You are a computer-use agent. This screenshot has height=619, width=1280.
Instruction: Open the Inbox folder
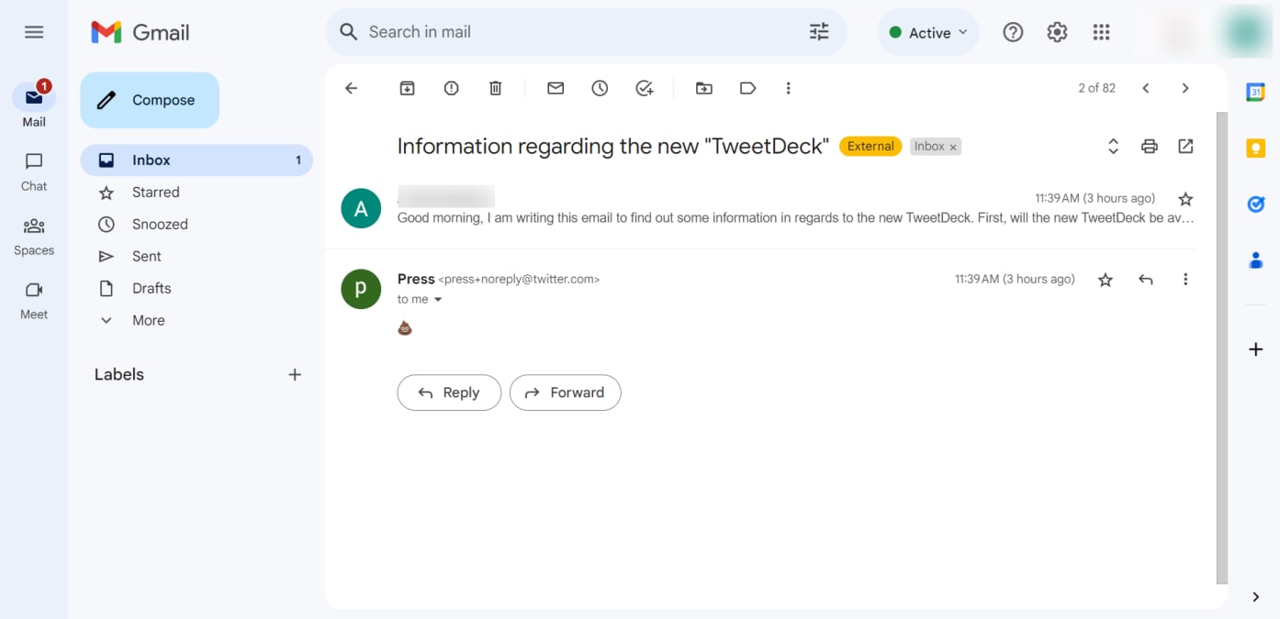196,160
